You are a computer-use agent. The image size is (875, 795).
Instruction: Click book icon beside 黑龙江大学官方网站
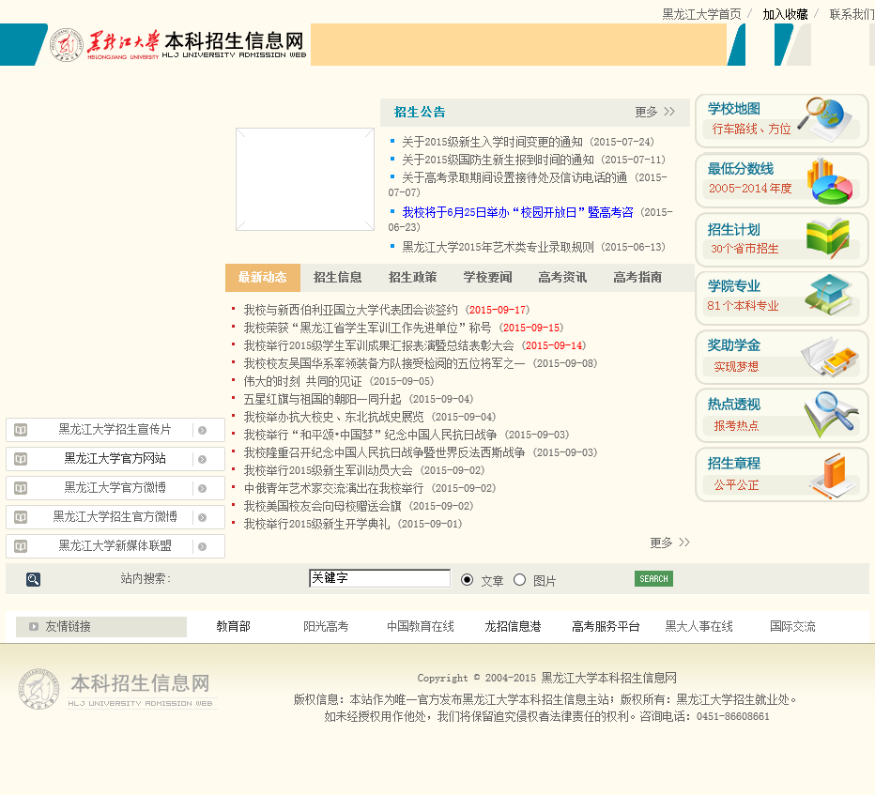pos(21,459)
